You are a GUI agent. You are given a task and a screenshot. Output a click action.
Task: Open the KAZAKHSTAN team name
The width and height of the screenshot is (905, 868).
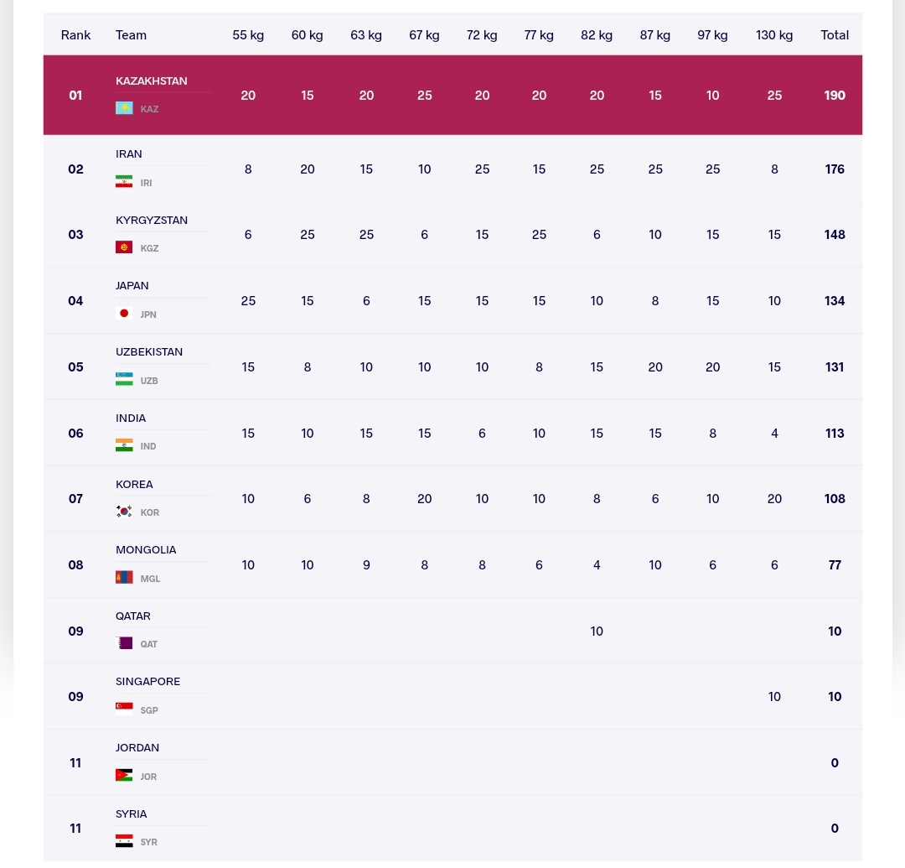tap(152, 81)
